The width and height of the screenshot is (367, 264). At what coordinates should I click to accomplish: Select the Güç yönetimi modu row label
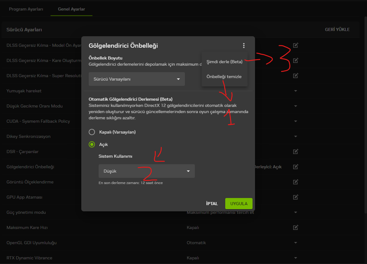[x=26, y=212]
